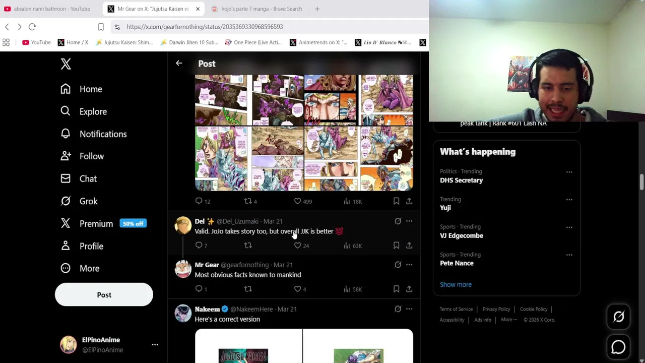
Task: Open a new browser tab
Action: pos(317,9)
